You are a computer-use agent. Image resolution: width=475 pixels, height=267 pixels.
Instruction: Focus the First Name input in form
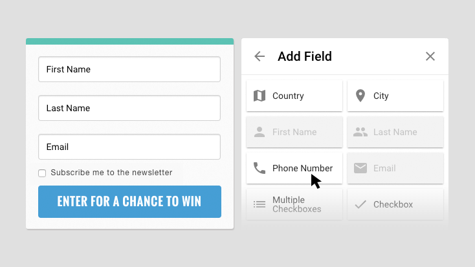click(129, 69)
